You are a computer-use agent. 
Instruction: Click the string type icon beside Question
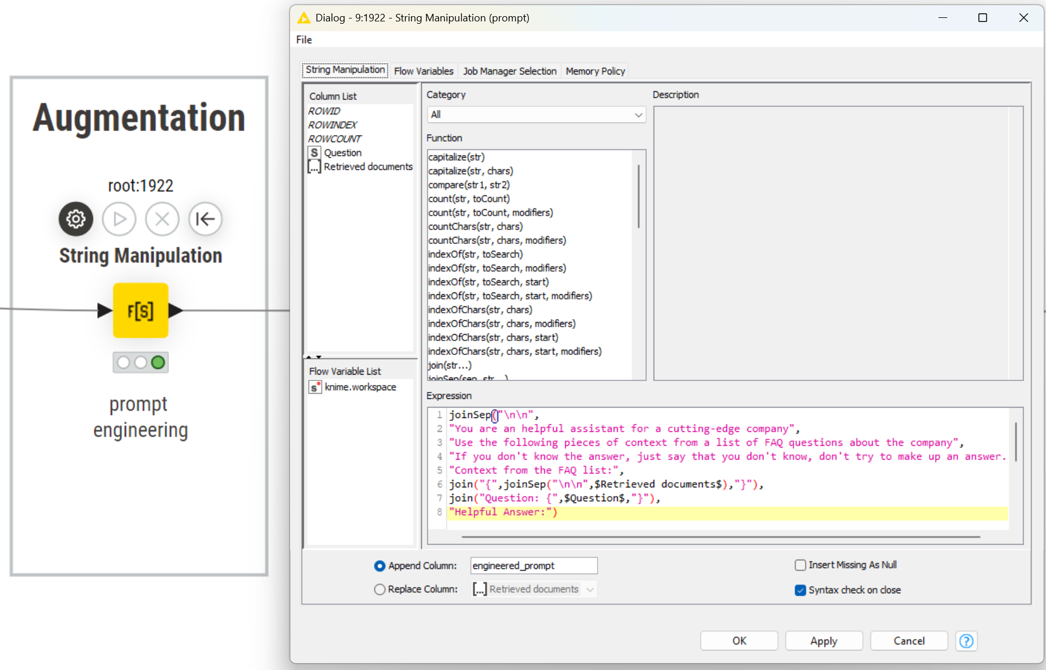[x=314, y=153]
